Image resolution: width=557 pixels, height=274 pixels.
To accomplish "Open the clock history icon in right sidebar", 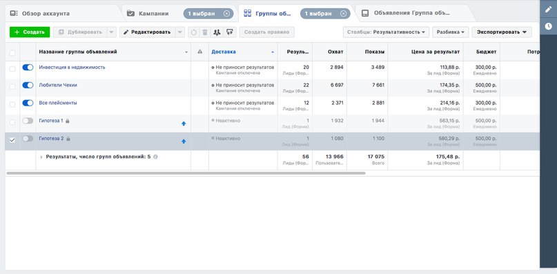I will coord(548,26).
